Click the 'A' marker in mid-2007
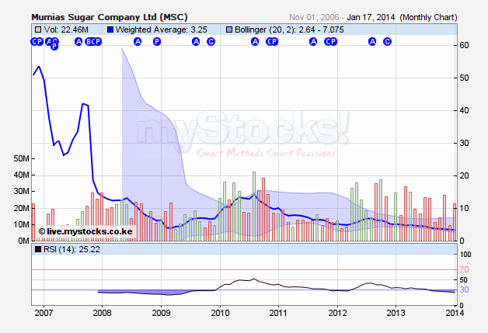 [x=78, y=42]
